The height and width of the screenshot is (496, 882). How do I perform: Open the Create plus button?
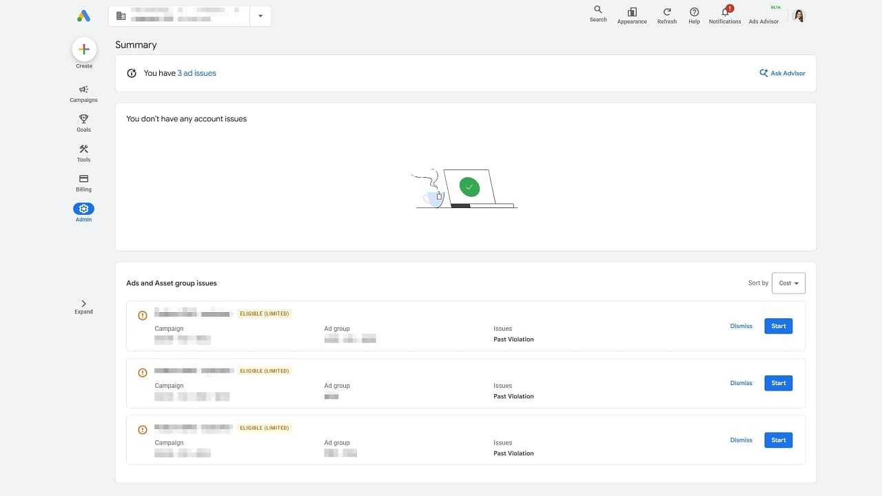[x=84, y=50]
